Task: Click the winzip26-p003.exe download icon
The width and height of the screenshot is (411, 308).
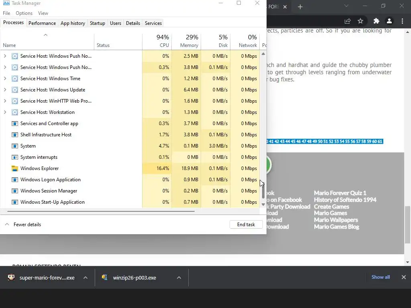Action: 105,278
